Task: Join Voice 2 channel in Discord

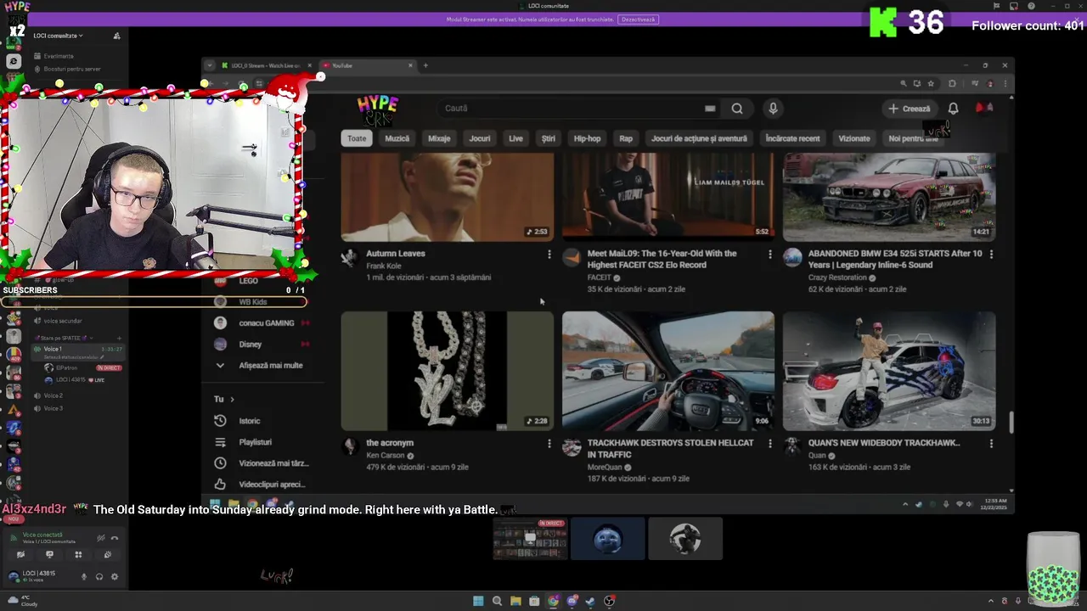Action: 53,395
